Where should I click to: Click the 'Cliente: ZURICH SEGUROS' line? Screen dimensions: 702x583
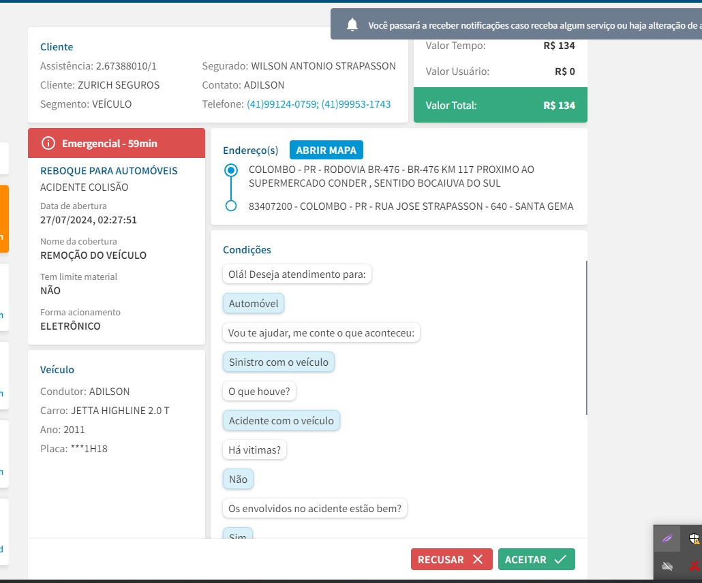coord(100,85)
